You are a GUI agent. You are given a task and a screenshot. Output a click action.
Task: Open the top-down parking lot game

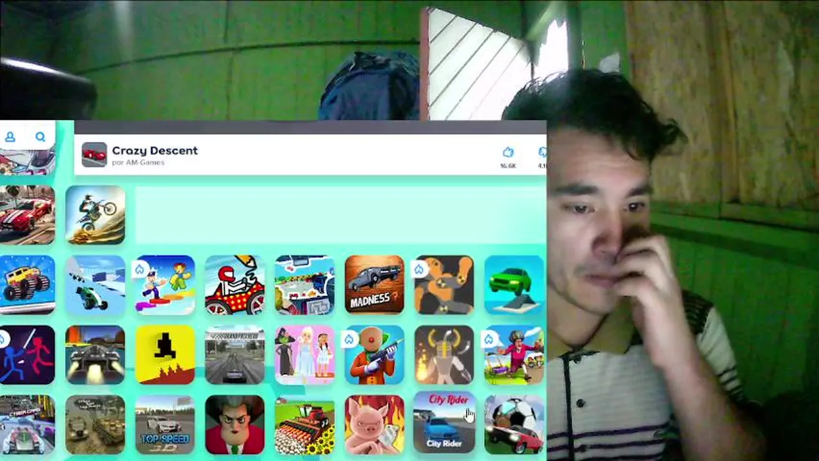point(304,285)
